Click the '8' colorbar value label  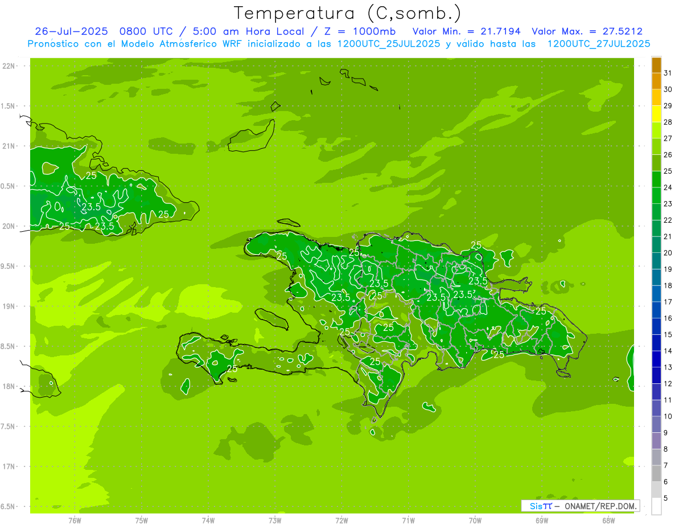pyautogui.click(x=666, y=449)
